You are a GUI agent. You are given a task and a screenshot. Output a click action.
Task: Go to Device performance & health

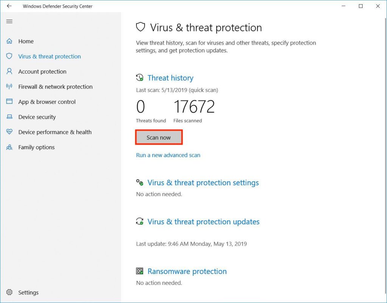tap(55, 132)
